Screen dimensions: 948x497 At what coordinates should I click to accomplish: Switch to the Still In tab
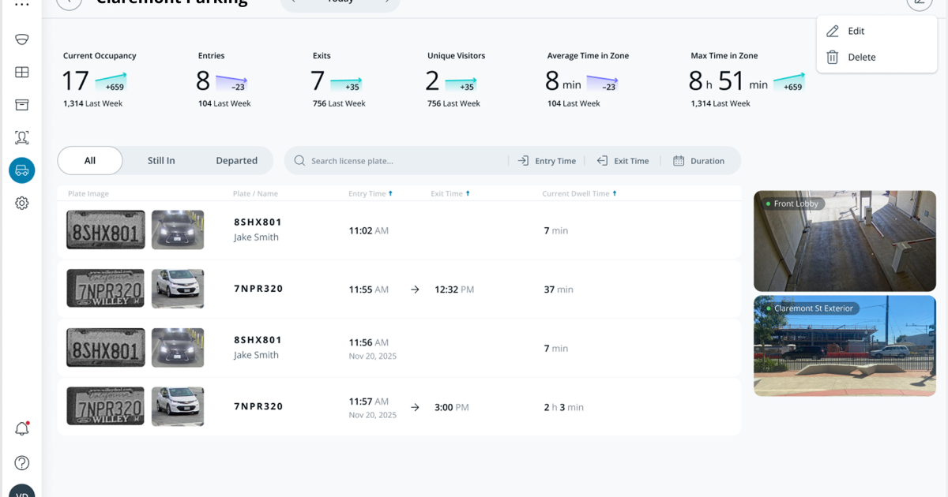(x=161, y=161)
